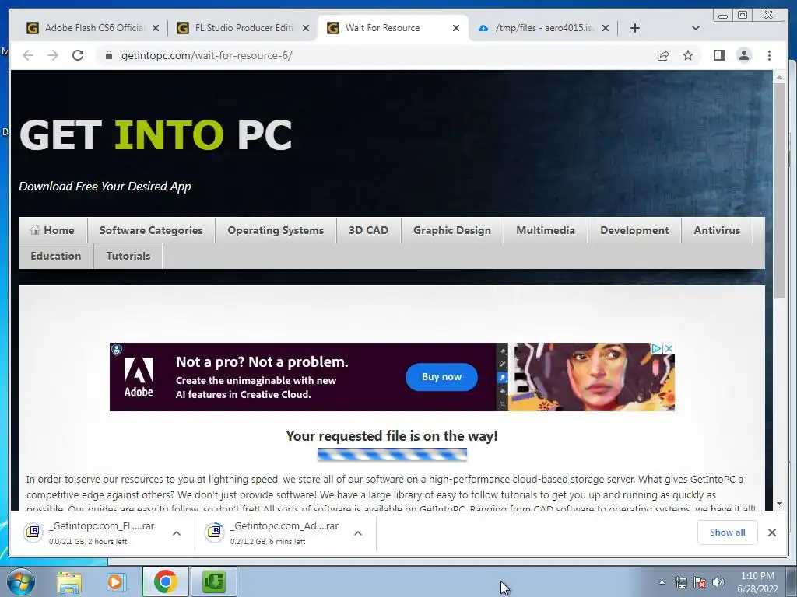797x597 pixels.
Task: Open the Tutorials menu item
Action: click(x=128, y=256)
